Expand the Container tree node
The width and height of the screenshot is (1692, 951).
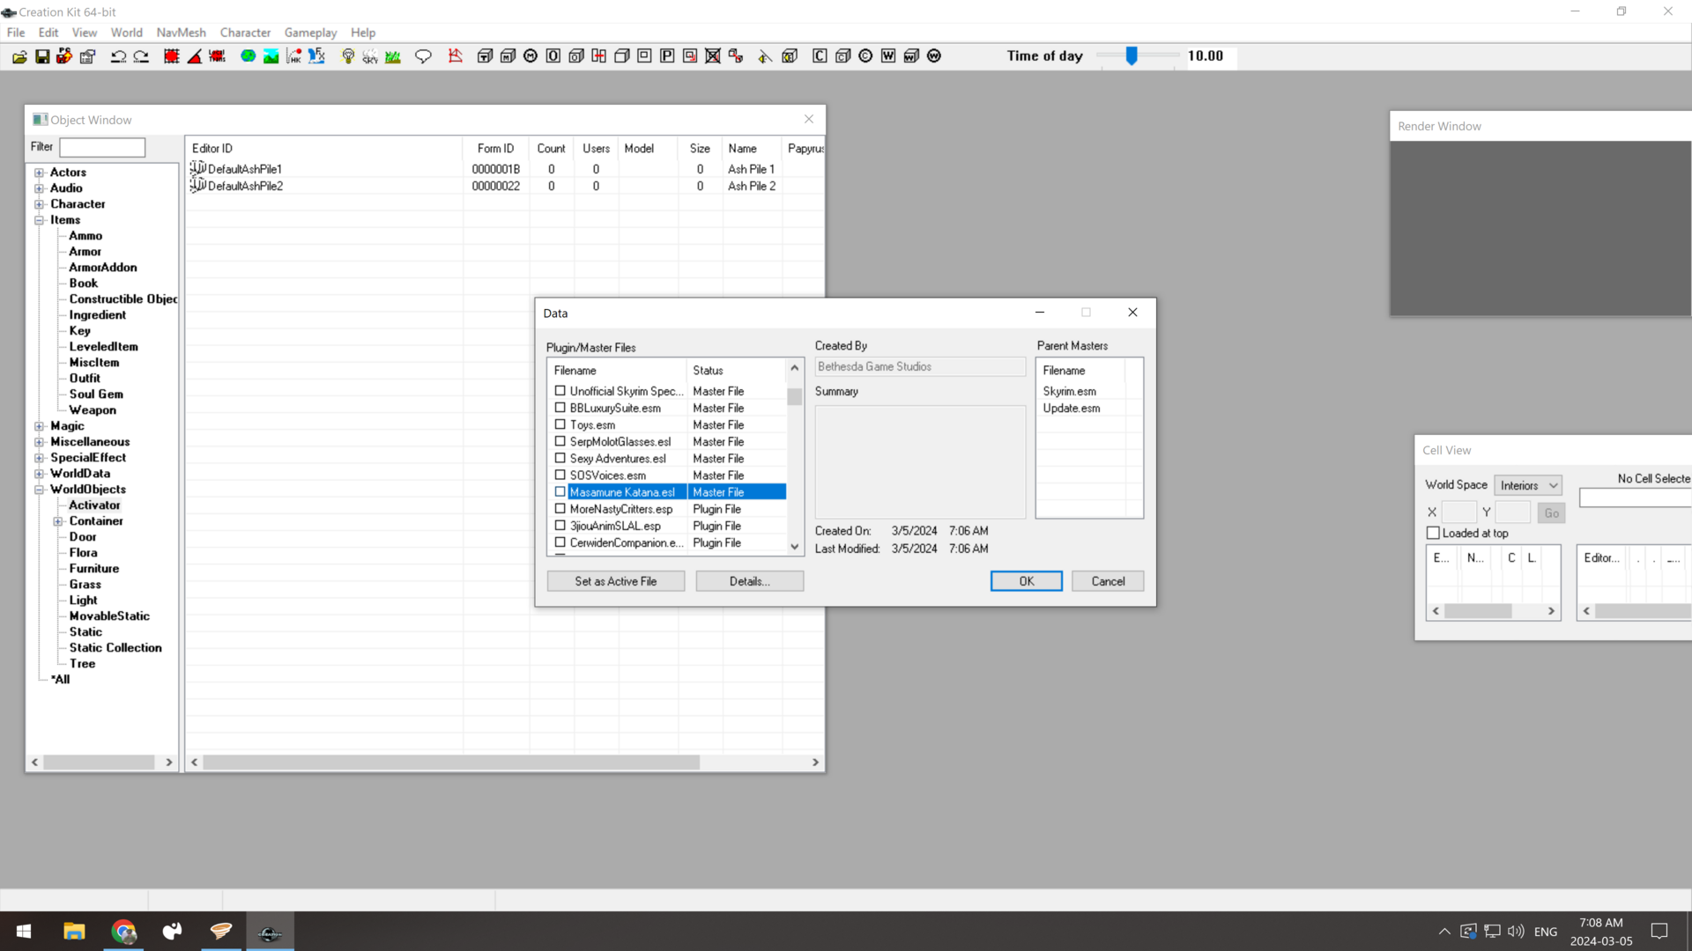point(58,521)
